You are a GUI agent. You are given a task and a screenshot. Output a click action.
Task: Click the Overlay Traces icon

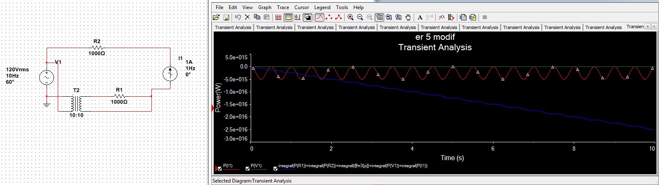coord(442,17)
